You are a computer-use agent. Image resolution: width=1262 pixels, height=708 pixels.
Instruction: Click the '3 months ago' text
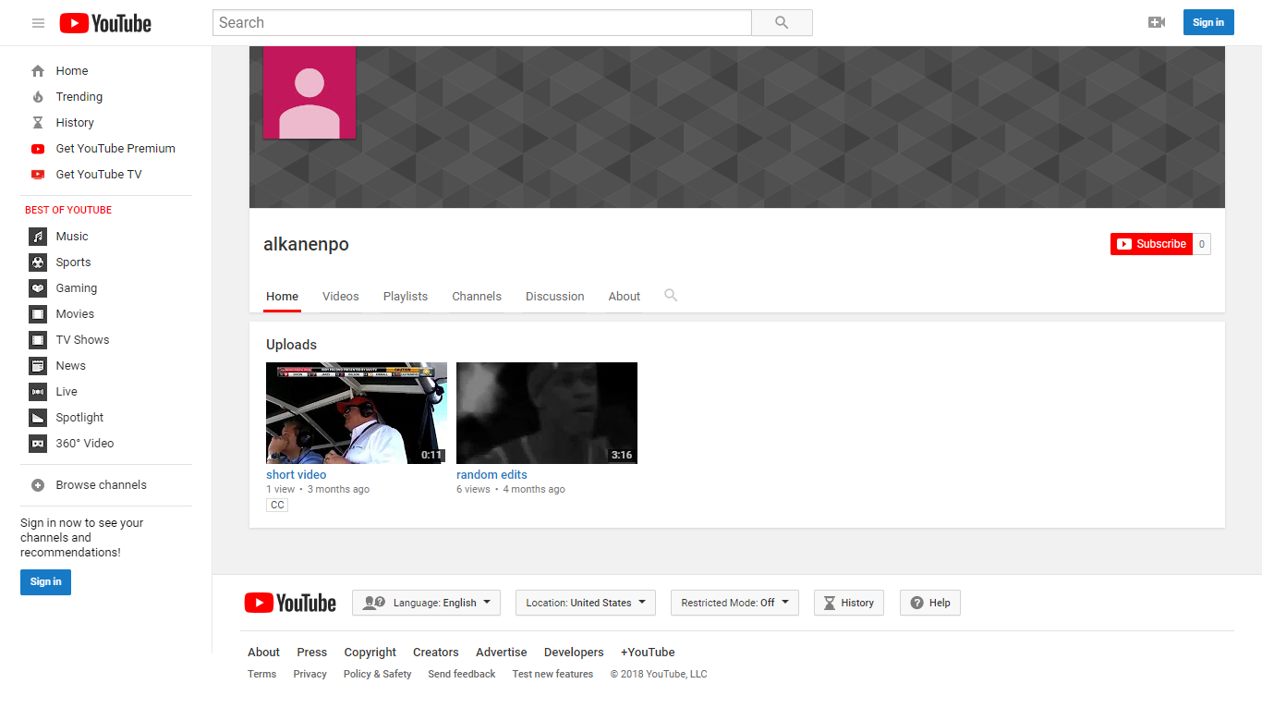coord(339,490)
